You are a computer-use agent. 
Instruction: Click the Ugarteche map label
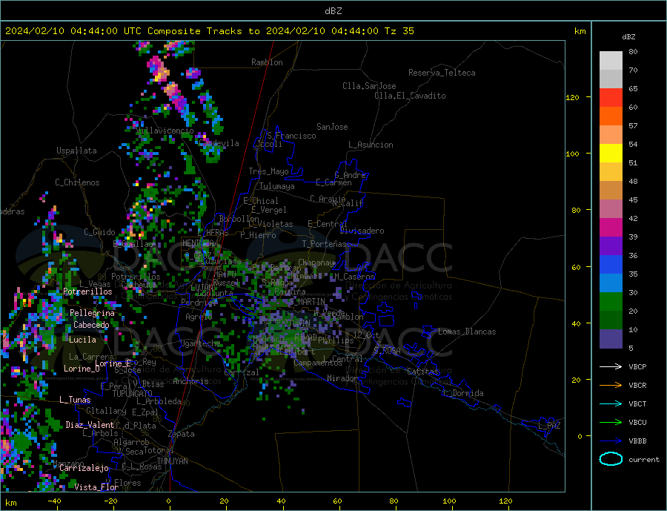200,343
